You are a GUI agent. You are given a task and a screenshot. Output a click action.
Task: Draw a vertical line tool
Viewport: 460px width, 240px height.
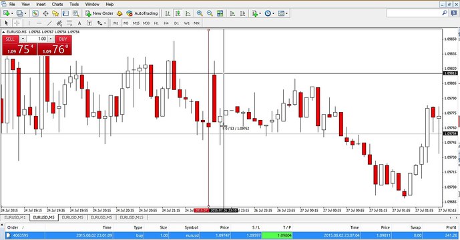point(29,23)
